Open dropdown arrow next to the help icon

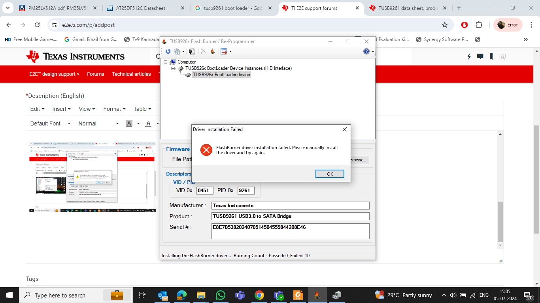pyautogui.click(x=372, y=52)
